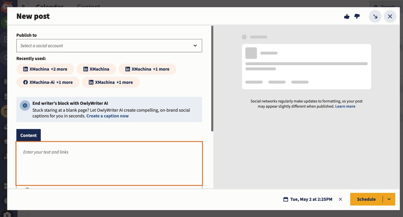Click the info icon on the OwlyWriter banner

click(25, 105)
